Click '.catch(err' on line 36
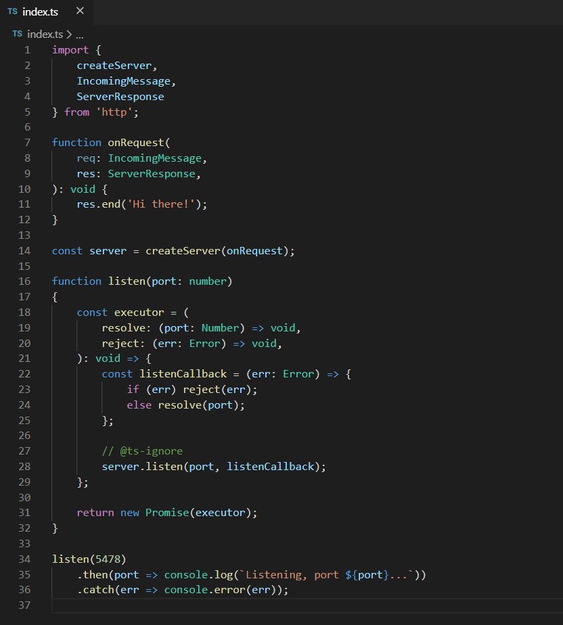This screenshot has width=563, height=625. click(x=108, y=590)
